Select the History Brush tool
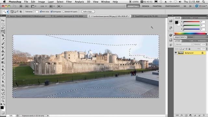208x117 pixels. pyautogui.click(x=3, y=55)
